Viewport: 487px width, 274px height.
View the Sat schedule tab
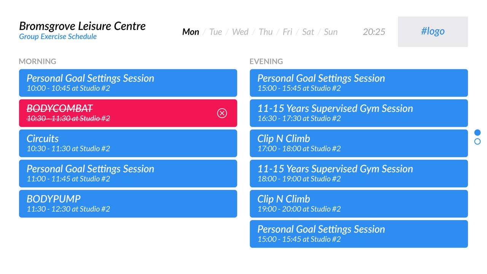(x=308, y=32)
